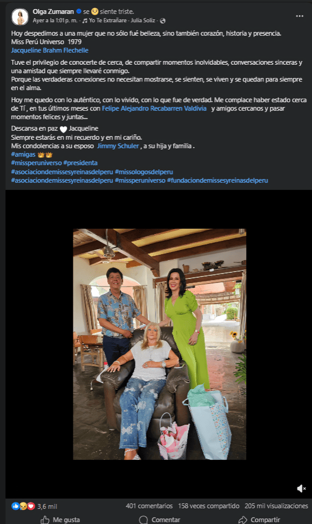Image resolution: width=312 pixels, height=524 pixels.
Task: Click the reaction emojis next to 3,6 mil
Action: (23, 506)
